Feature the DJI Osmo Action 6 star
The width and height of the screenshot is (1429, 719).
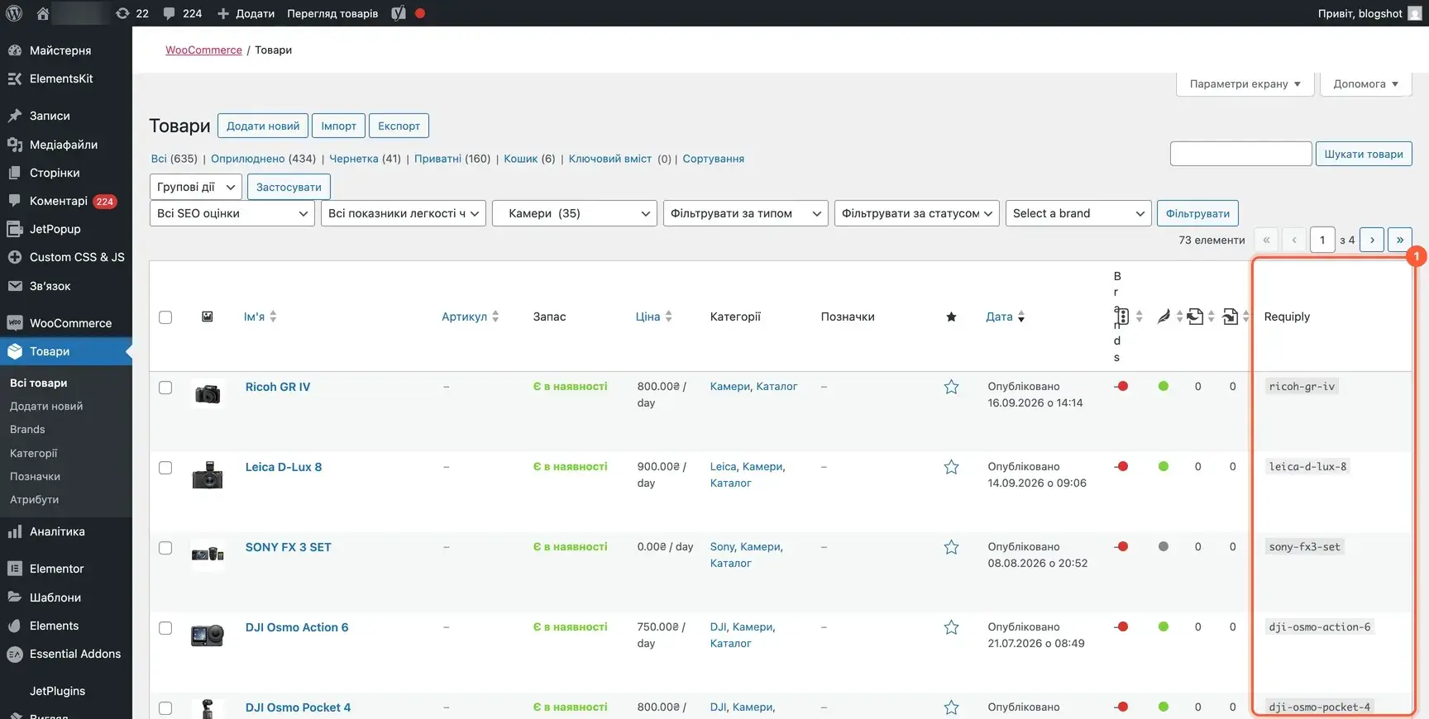(x=951, y=627)
